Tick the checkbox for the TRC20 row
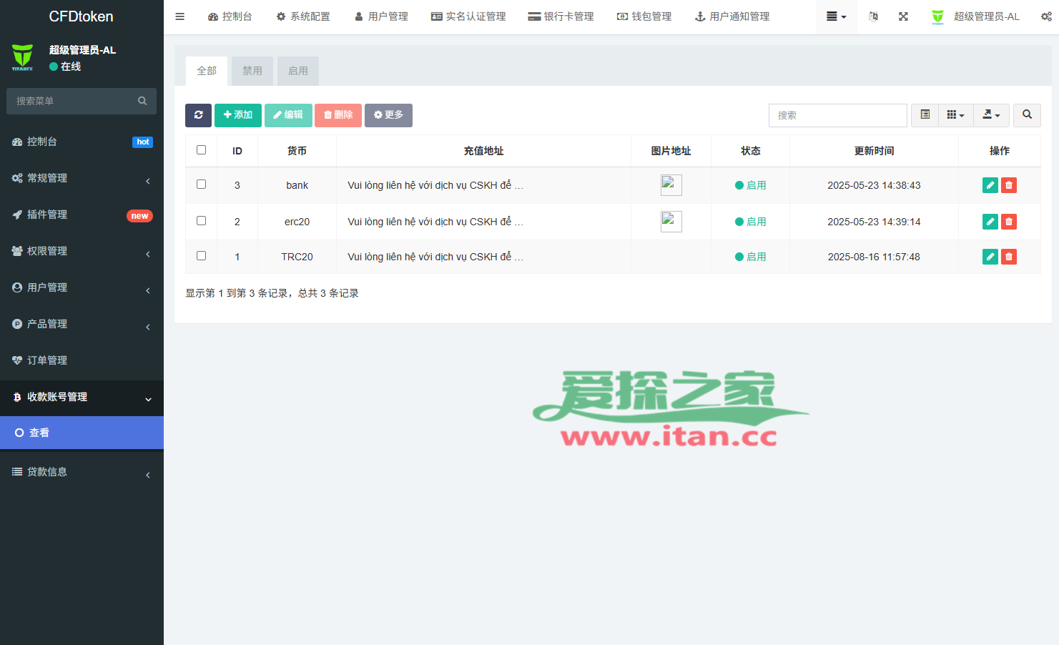This screenshot has height=645, width=1059. (201, 256)
